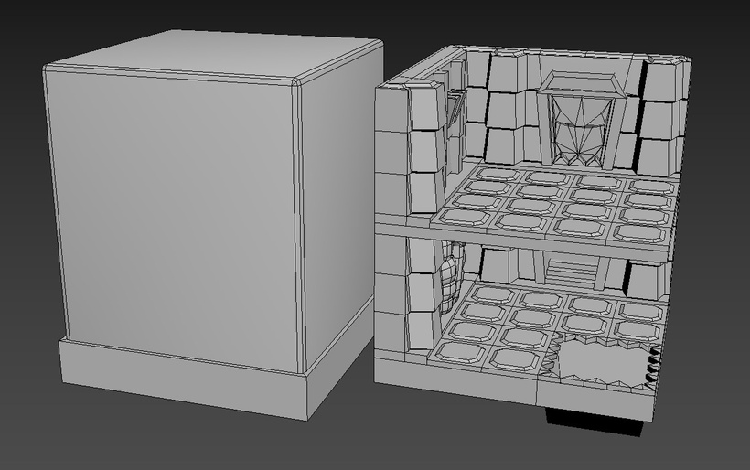The height and width of the screenshot is (470, 750).
Task: Select the plain box model on left
Action: pos(174,219)
